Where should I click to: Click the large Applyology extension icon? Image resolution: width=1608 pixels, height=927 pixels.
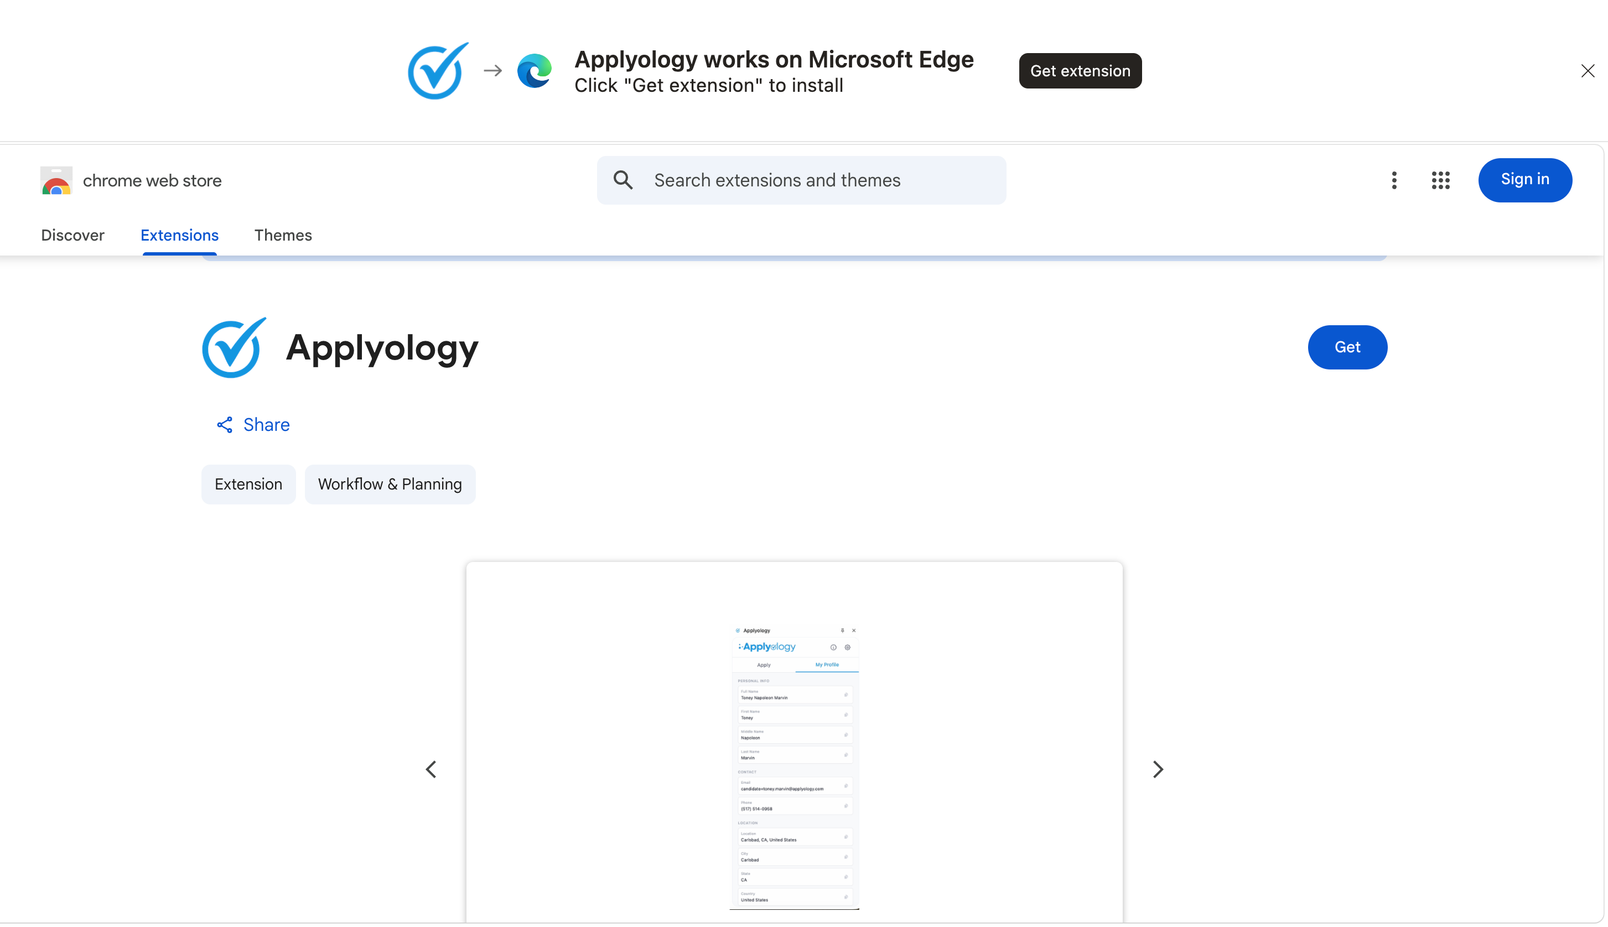[235, 347]
